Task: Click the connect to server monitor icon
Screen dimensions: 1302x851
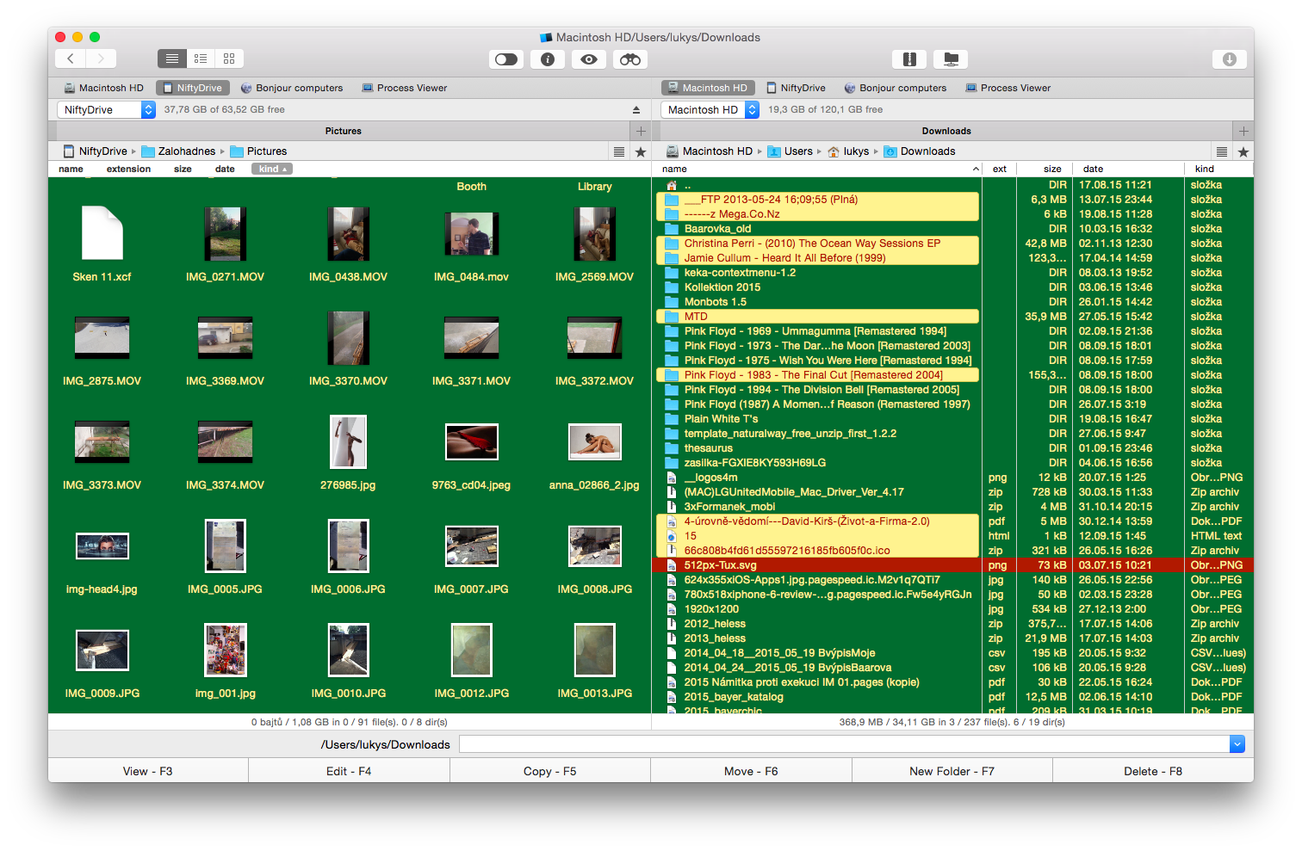Action: click(951, 59)
